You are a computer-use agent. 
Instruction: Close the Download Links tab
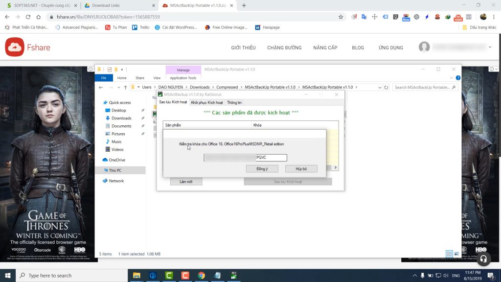pos(153,5)
